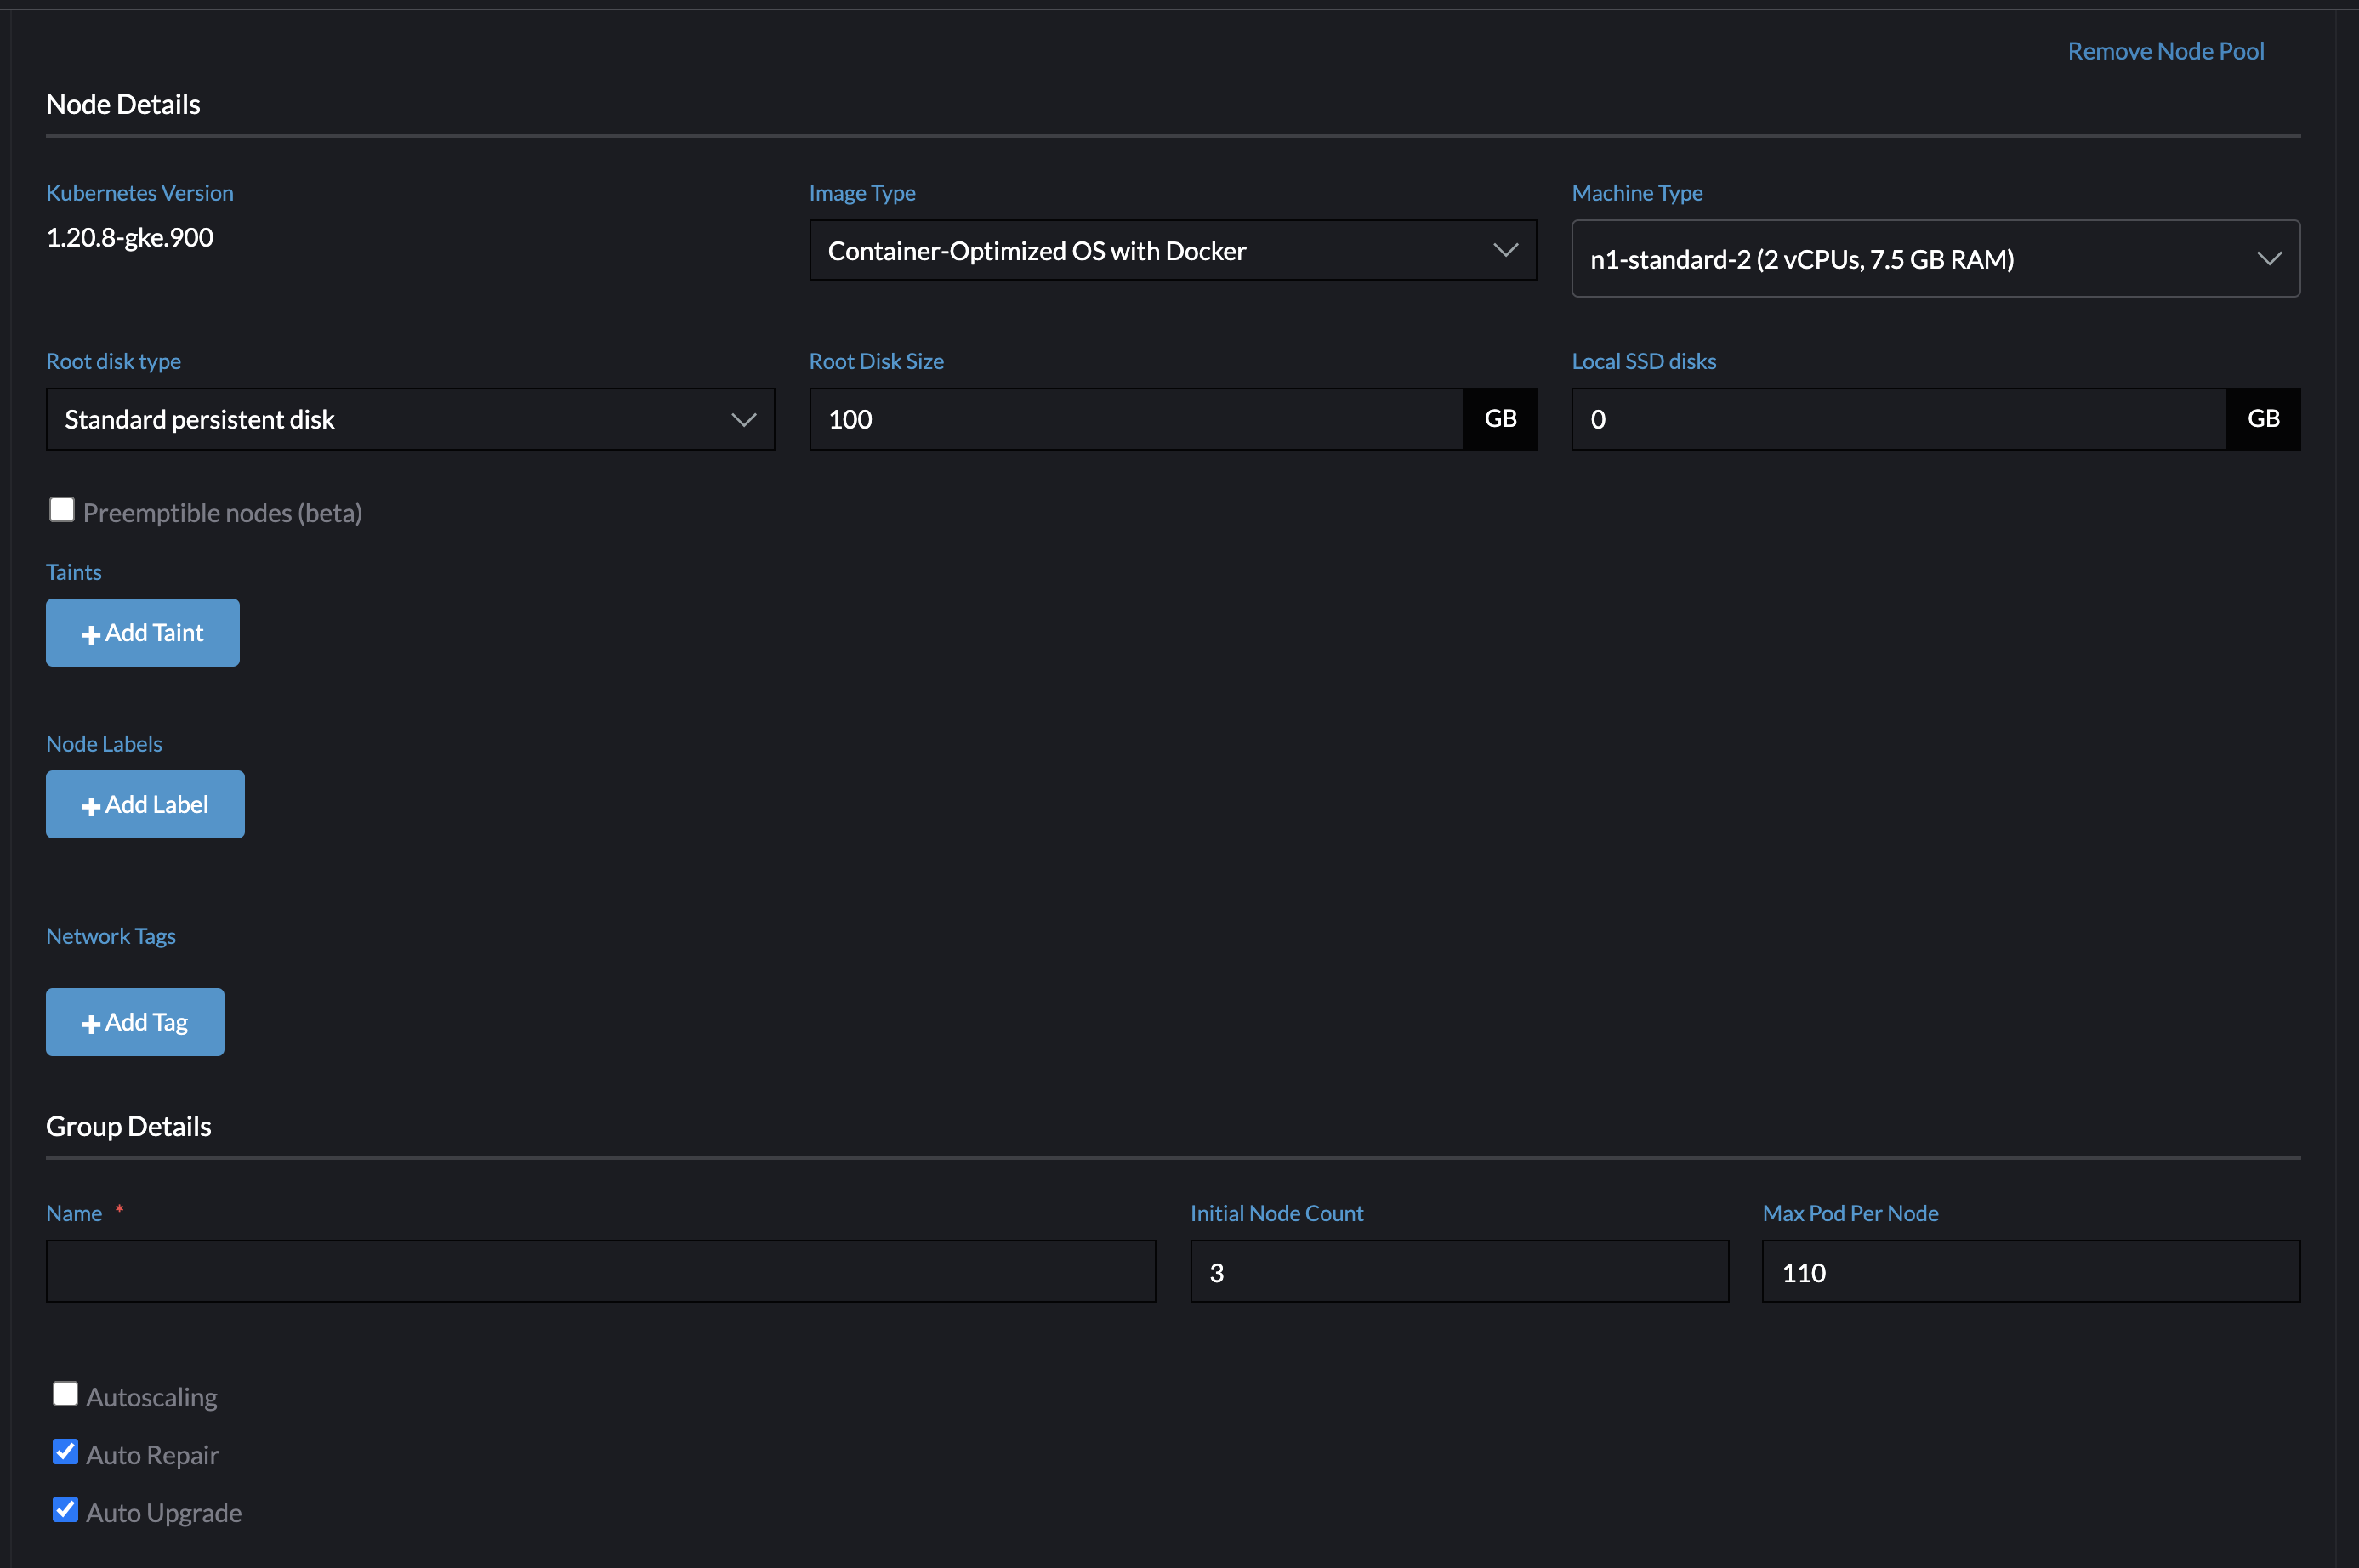The width and height of the screenshot is (2359, 1568).
Task: Click the Name input field
Action: coord(600,1271)
